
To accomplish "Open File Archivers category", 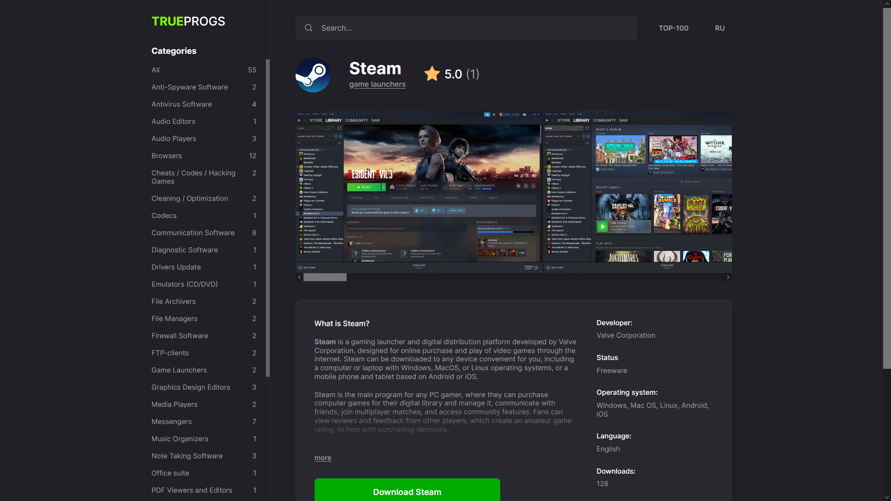I will [x=204, y=302].
